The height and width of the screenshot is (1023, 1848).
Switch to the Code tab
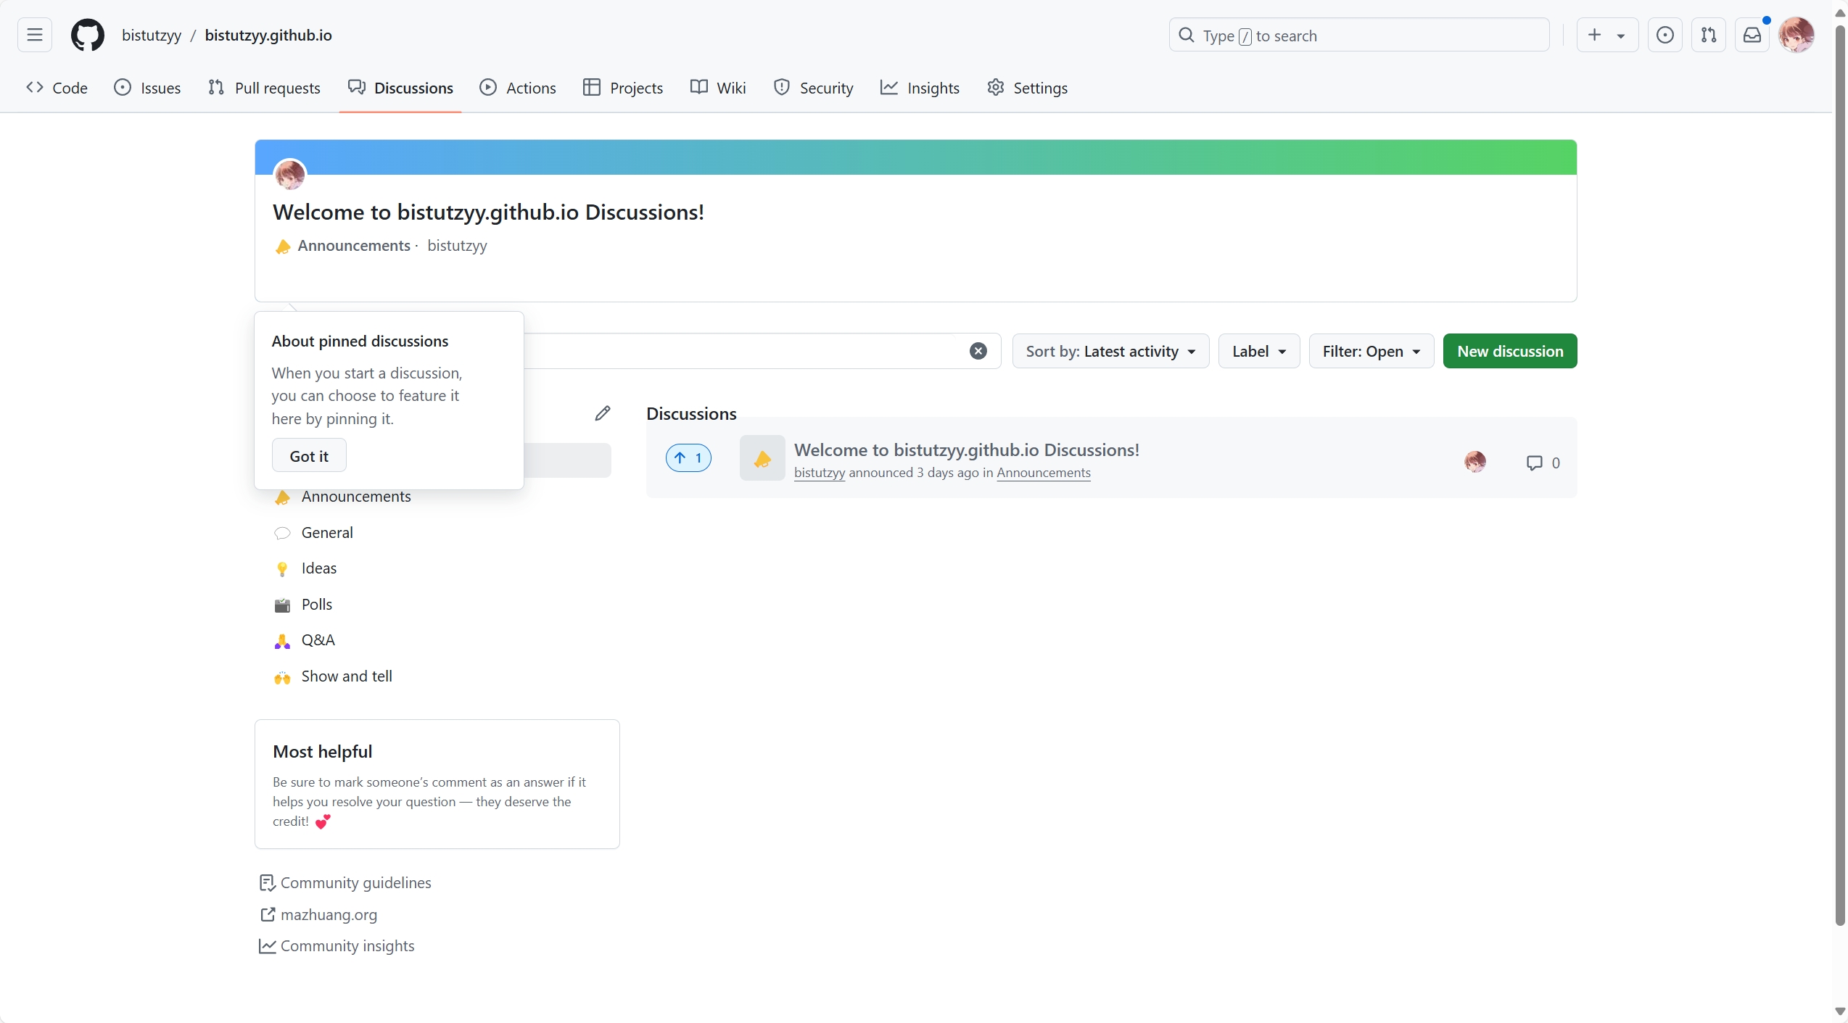point(57,88)
